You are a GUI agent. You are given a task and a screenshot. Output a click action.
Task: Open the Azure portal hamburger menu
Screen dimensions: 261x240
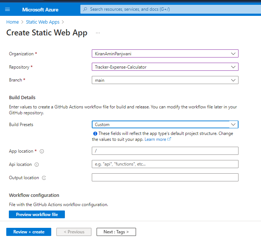coord(7,10)
